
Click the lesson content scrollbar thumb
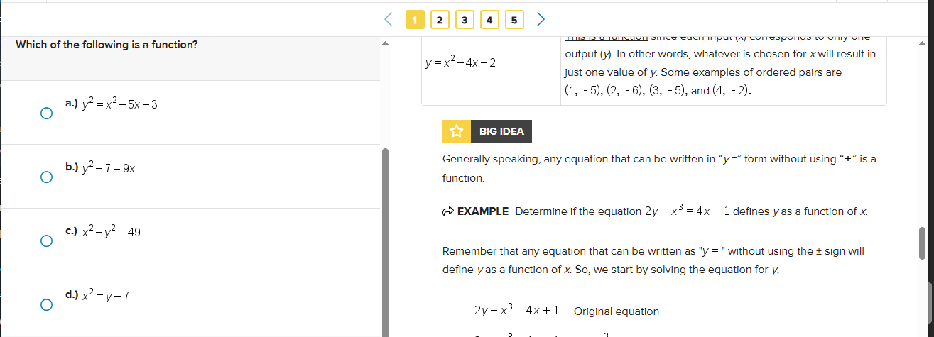(x=922, y=244)
